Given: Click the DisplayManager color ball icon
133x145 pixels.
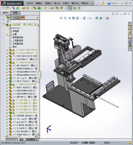Looking at the screenshot, I should click(22, 18).
